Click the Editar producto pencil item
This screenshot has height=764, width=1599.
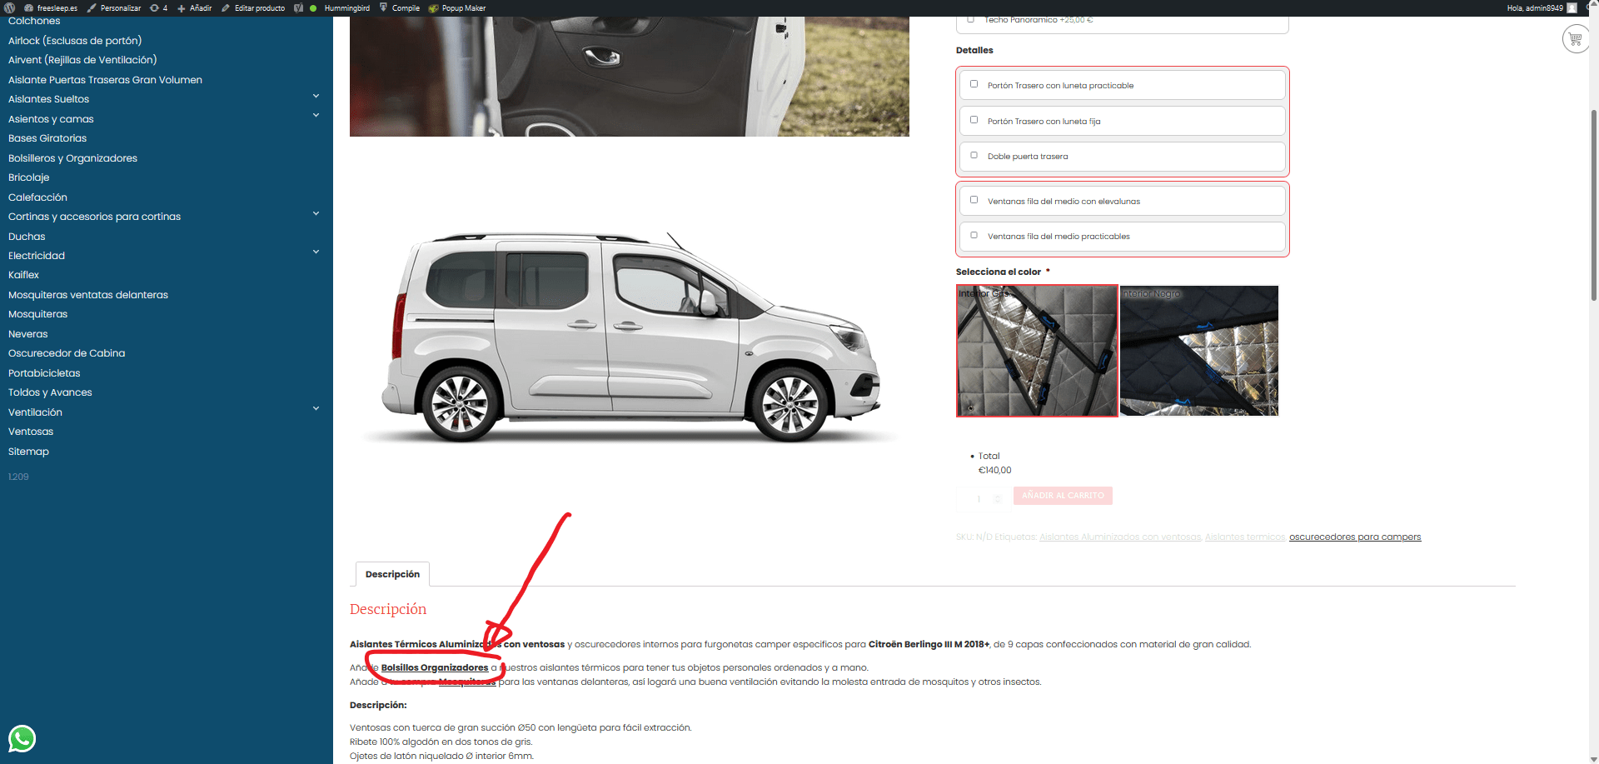click(x=253, y=7)
